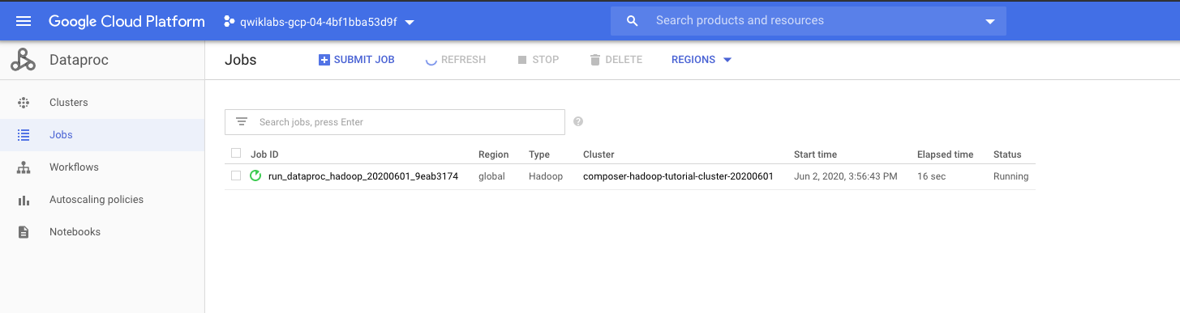Open the hamburger navigation menu
This screenshot has width=1180, height=313.
click(x=24, y=21)
